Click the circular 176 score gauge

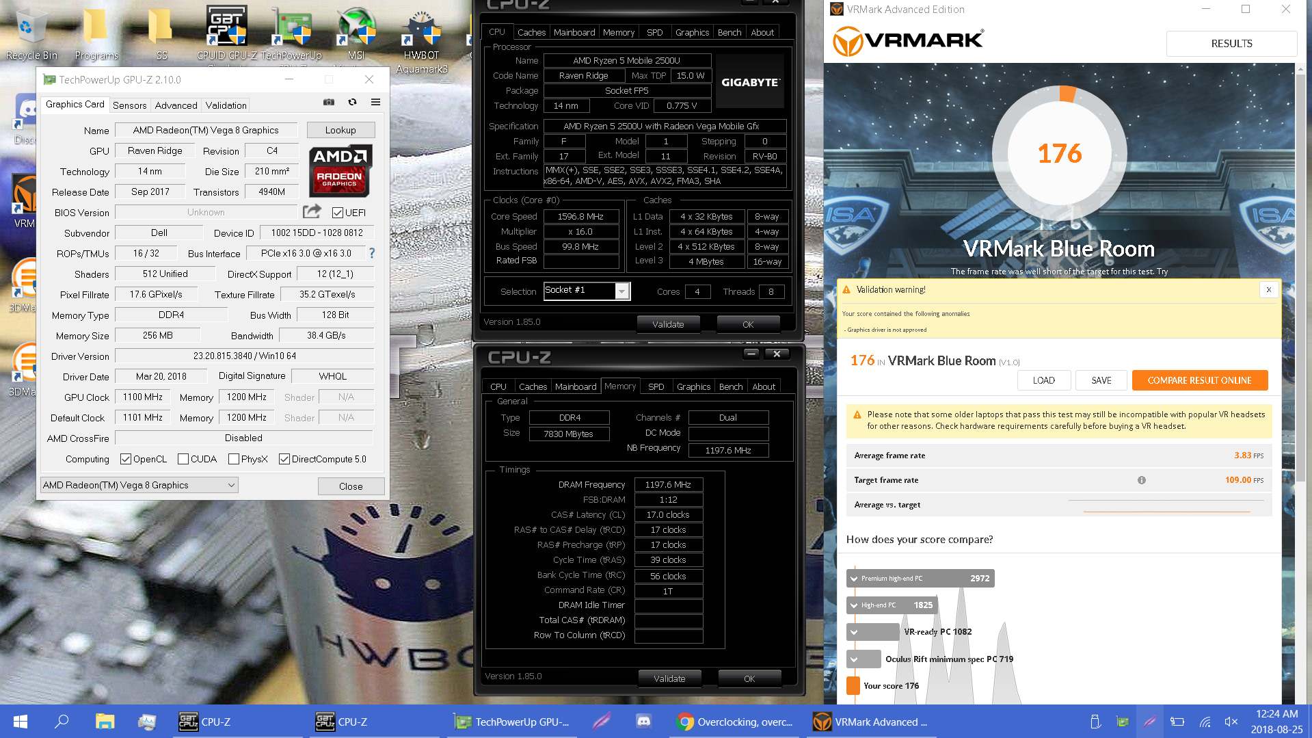point(1059,153)
